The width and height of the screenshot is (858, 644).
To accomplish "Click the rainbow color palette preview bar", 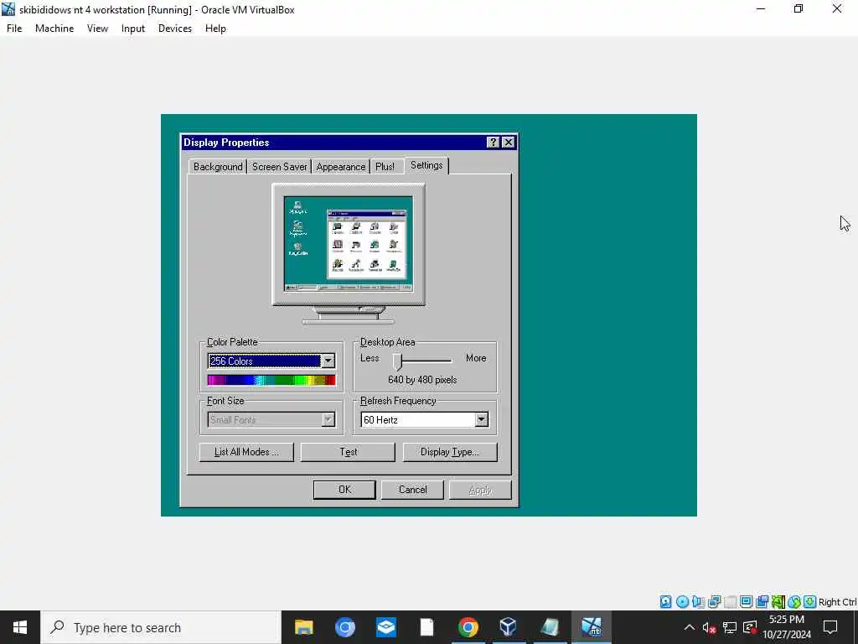I will click(271, 380).
